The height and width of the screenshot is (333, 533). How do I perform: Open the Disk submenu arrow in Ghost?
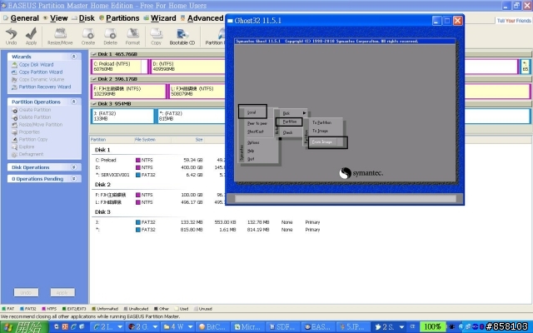pos(305,113)
